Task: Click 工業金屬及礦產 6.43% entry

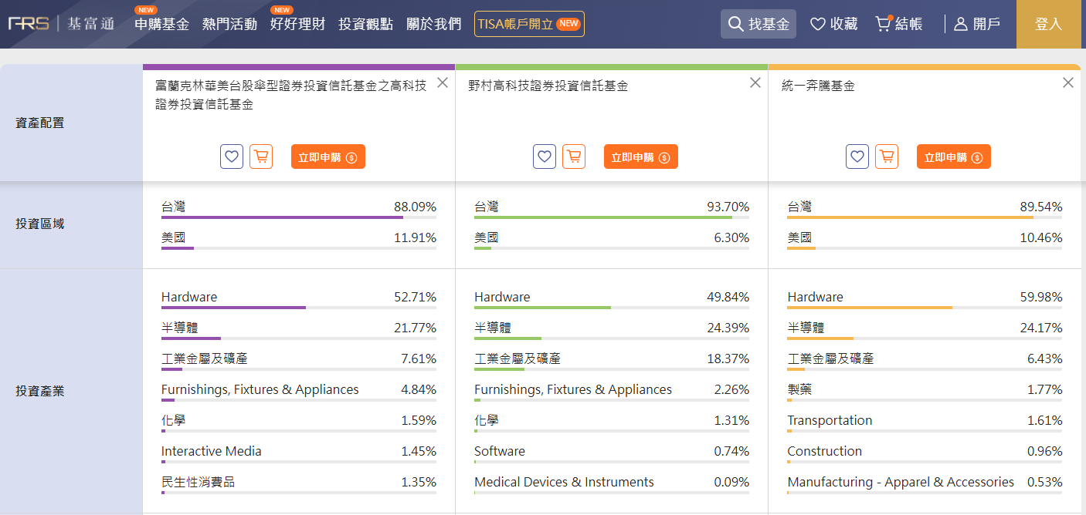Action: pyautogui.click(x=925, y=361)
